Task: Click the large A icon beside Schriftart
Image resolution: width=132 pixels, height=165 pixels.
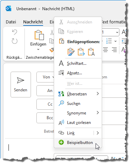Action: coord(61,63)
